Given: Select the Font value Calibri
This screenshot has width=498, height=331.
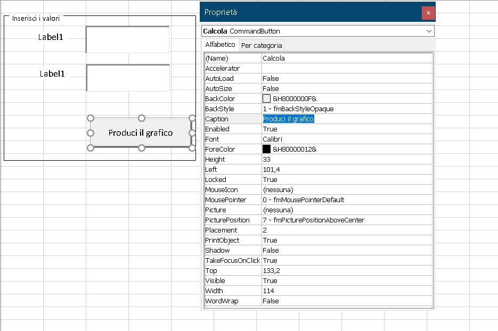Looking at the screenshot, I should tap(347, 139).
